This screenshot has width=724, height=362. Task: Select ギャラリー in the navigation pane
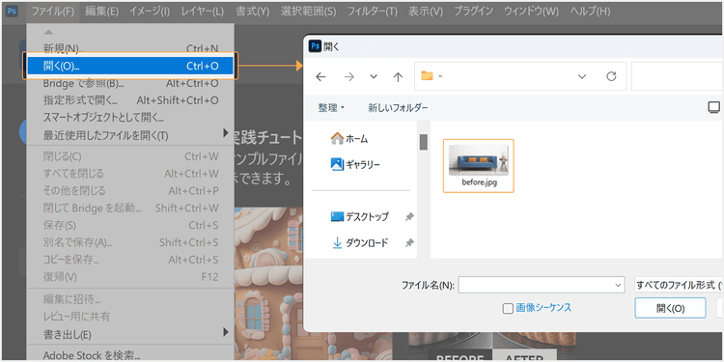(x=355, y=164)
